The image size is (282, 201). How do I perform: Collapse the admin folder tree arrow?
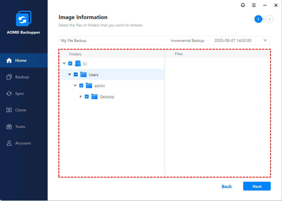75,86
